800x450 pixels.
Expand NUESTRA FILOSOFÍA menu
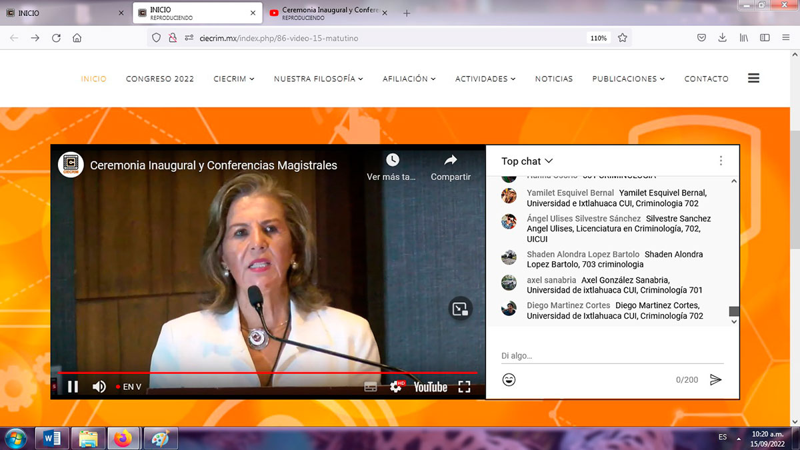319,79
